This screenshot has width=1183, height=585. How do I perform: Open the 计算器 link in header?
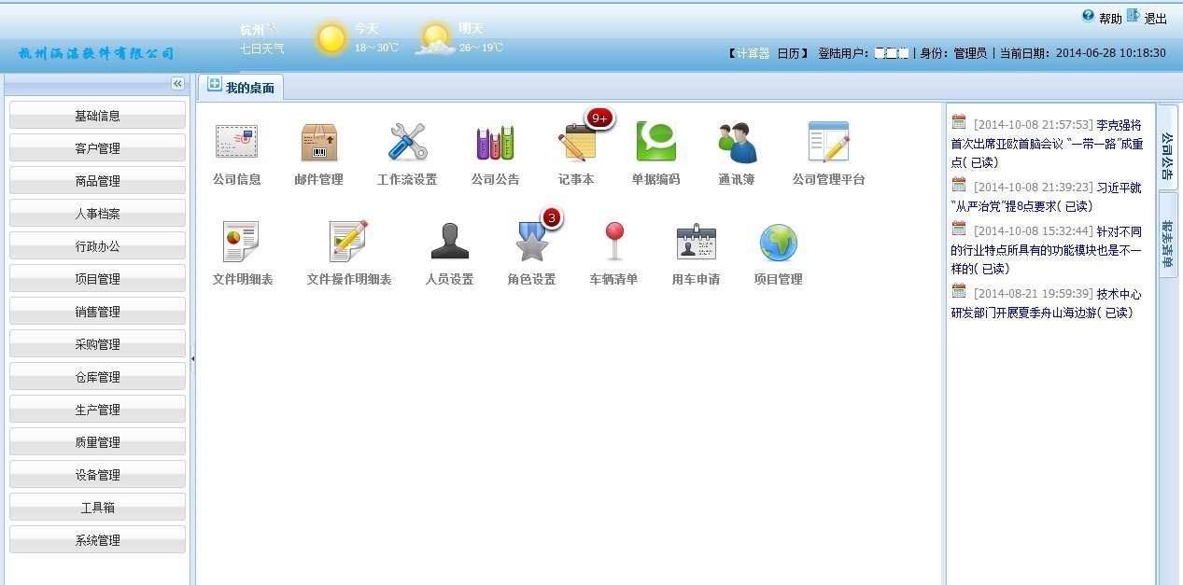753,53
